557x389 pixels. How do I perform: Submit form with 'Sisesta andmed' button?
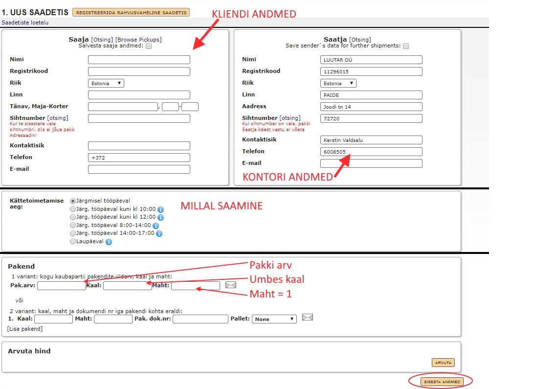pos(442,382)
